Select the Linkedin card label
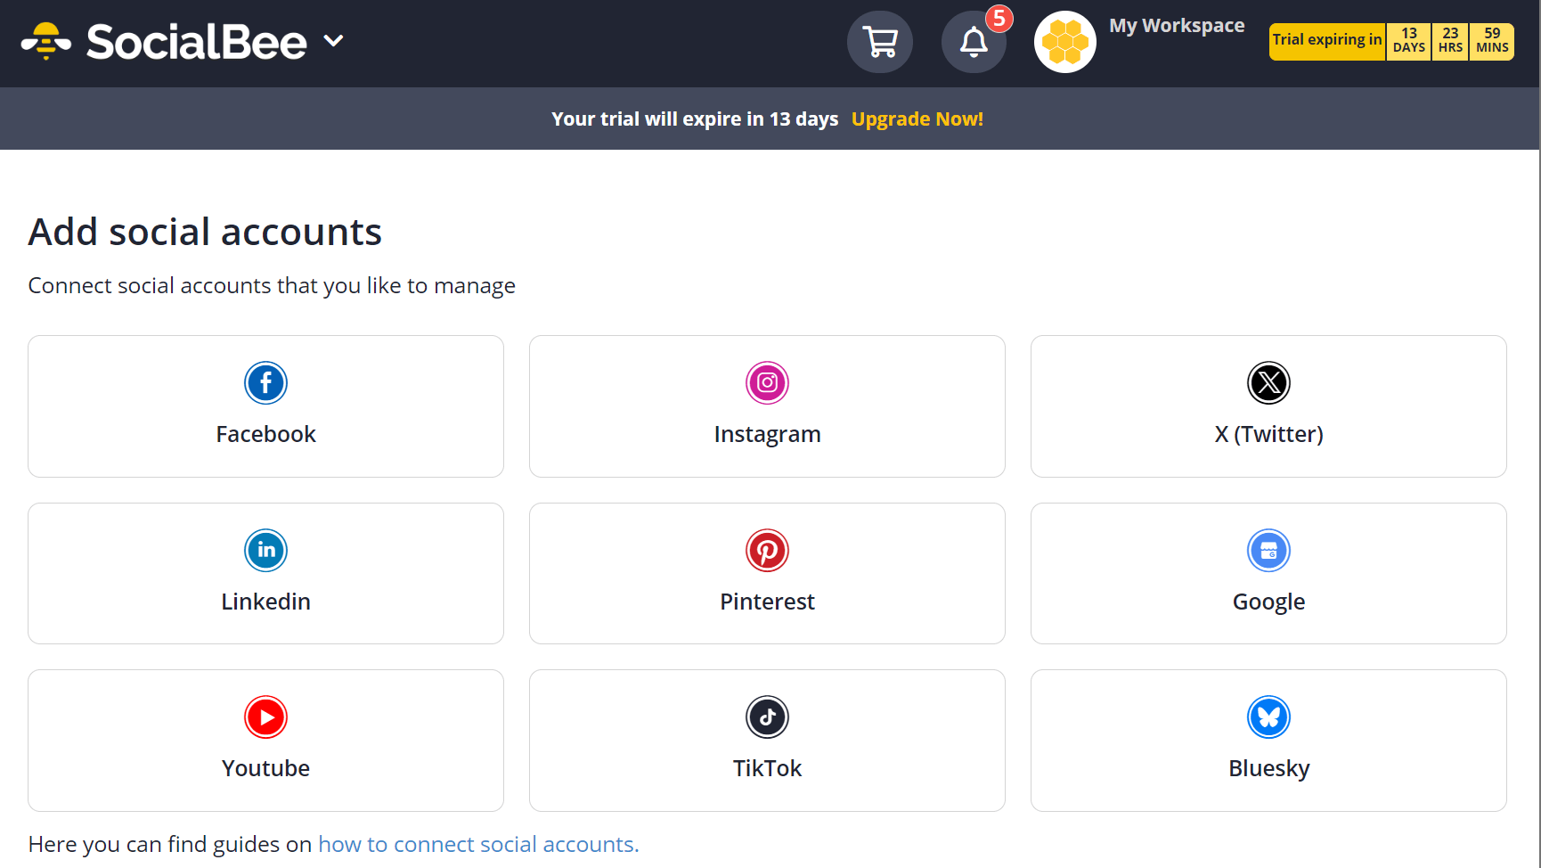The width and height of the screenshot is (1541, 868). (x=265, y=602)
